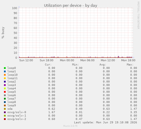The width and height of the screenshot is (141, 129).
Task: Click the 'Munin 2.0.75' footer text
Action: point(70,126)
